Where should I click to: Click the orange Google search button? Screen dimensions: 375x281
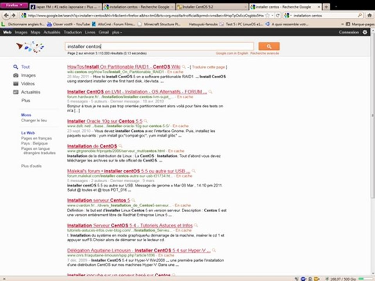269,46
